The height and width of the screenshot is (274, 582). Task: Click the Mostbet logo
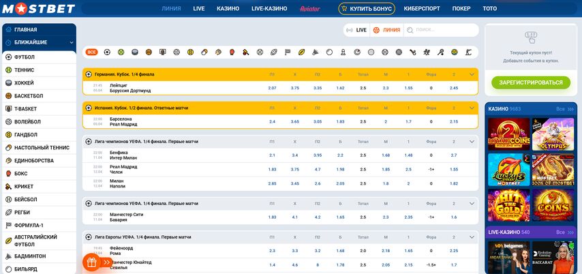pyautogui.click(x=37, y=9)
